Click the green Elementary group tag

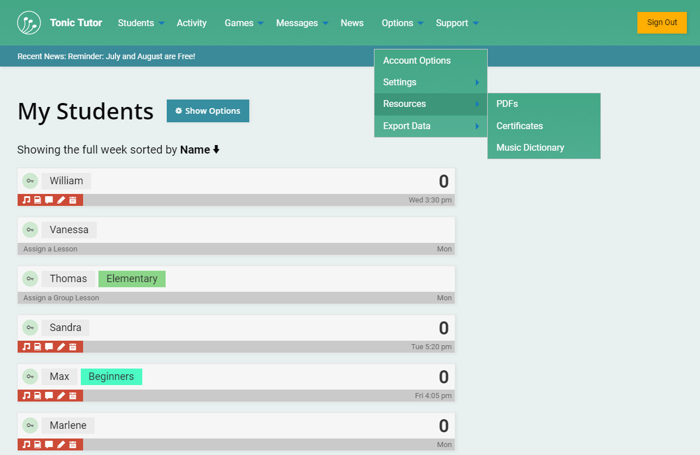132,279
